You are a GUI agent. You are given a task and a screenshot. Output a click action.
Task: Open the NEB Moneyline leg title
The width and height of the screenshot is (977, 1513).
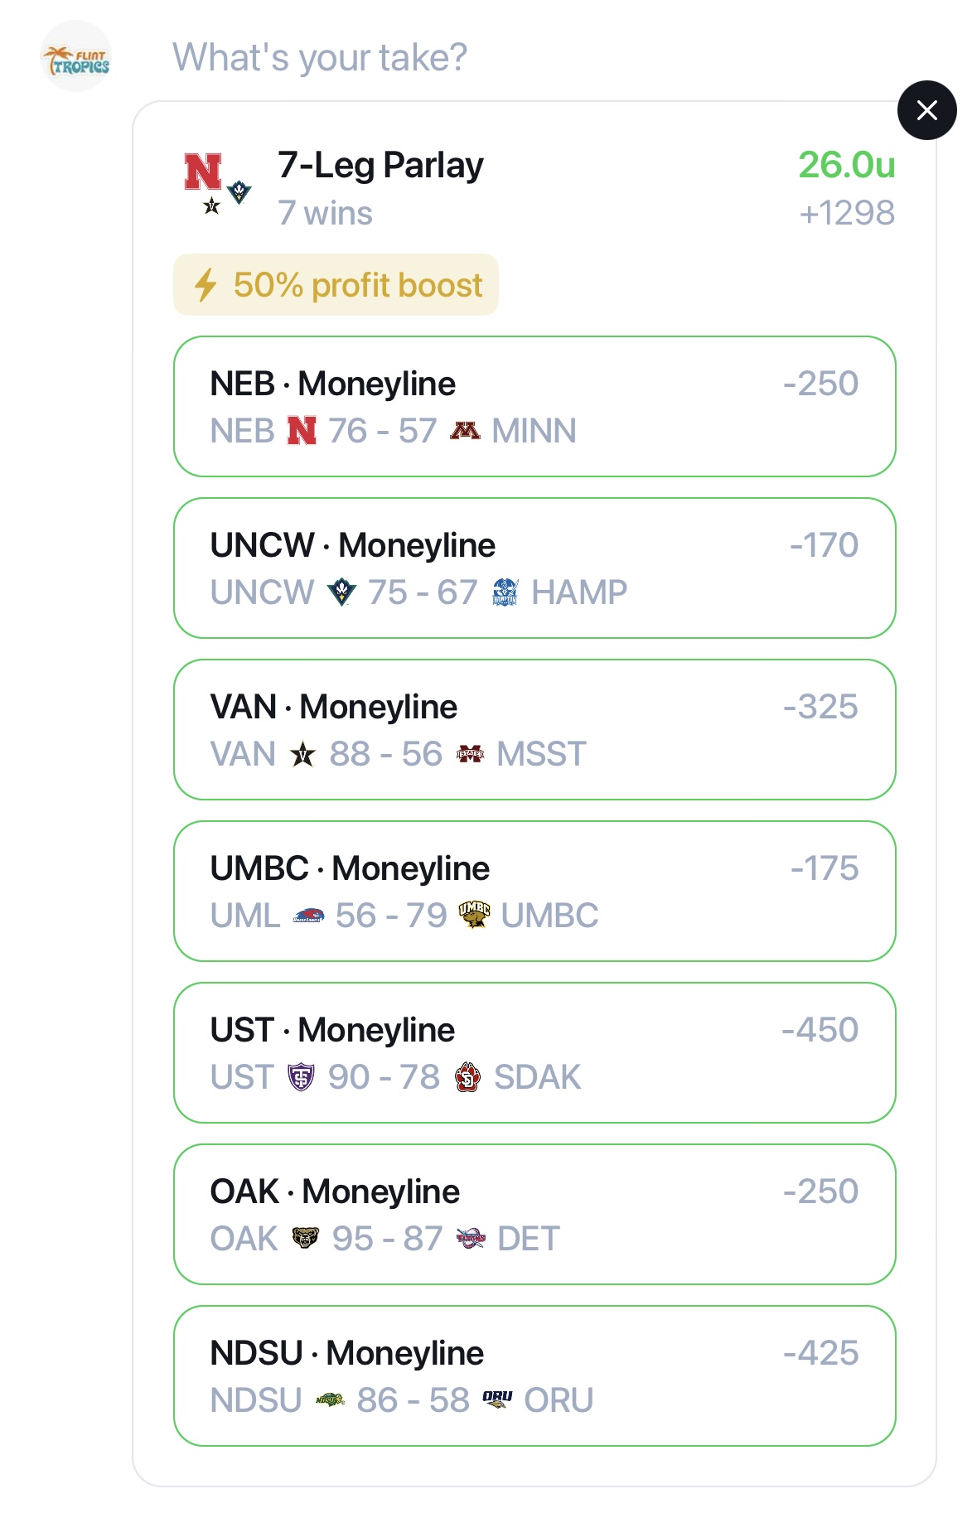click(332, 384)
